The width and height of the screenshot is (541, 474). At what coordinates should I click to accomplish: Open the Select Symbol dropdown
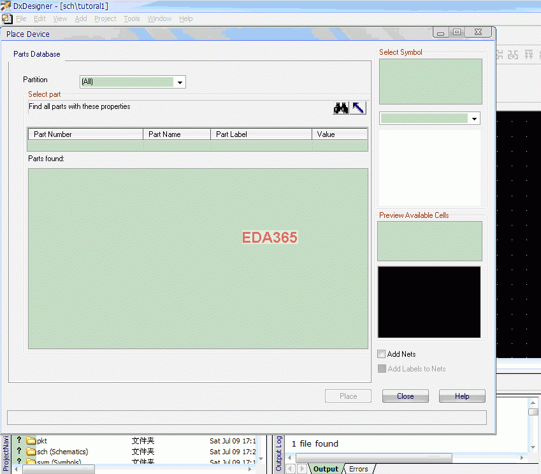pyautogui.click(x=474, y=118)
